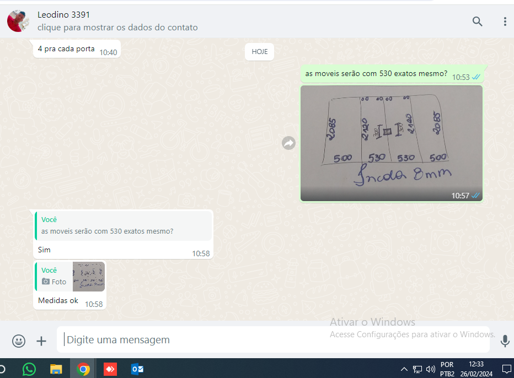
Task: Select the sent message about 530 exatos
Action: (392, 74)
